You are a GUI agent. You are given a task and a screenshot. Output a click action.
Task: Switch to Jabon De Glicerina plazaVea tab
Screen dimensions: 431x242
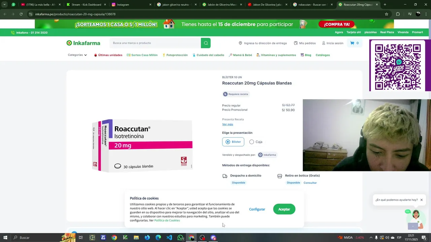[267, 5]
